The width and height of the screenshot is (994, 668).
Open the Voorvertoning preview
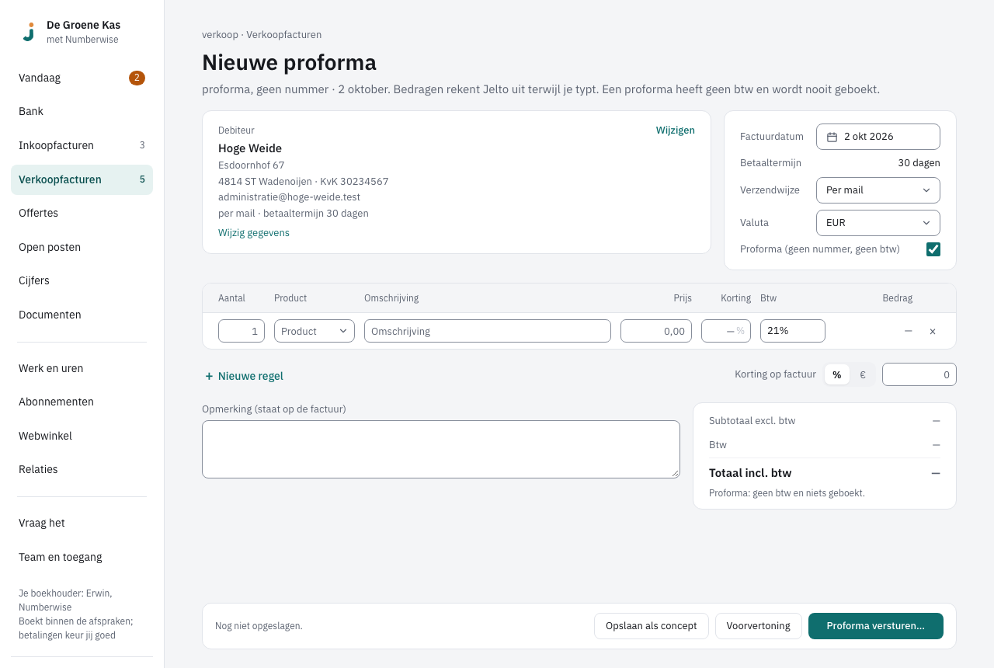[759, 626]
